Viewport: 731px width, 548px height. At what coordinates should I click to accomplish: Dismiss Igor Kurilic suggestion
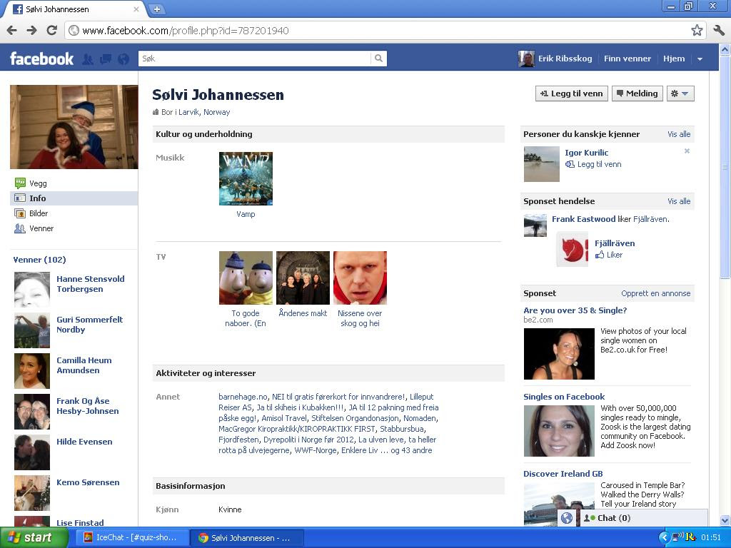click(687, 151)
